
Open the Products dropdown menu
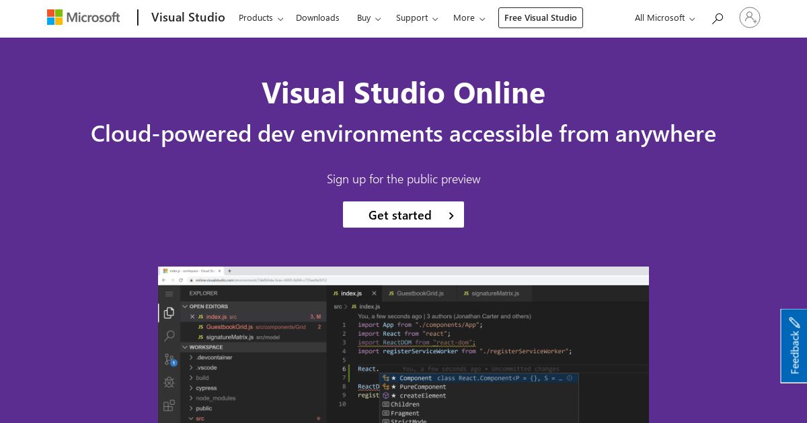click(261, 18)
